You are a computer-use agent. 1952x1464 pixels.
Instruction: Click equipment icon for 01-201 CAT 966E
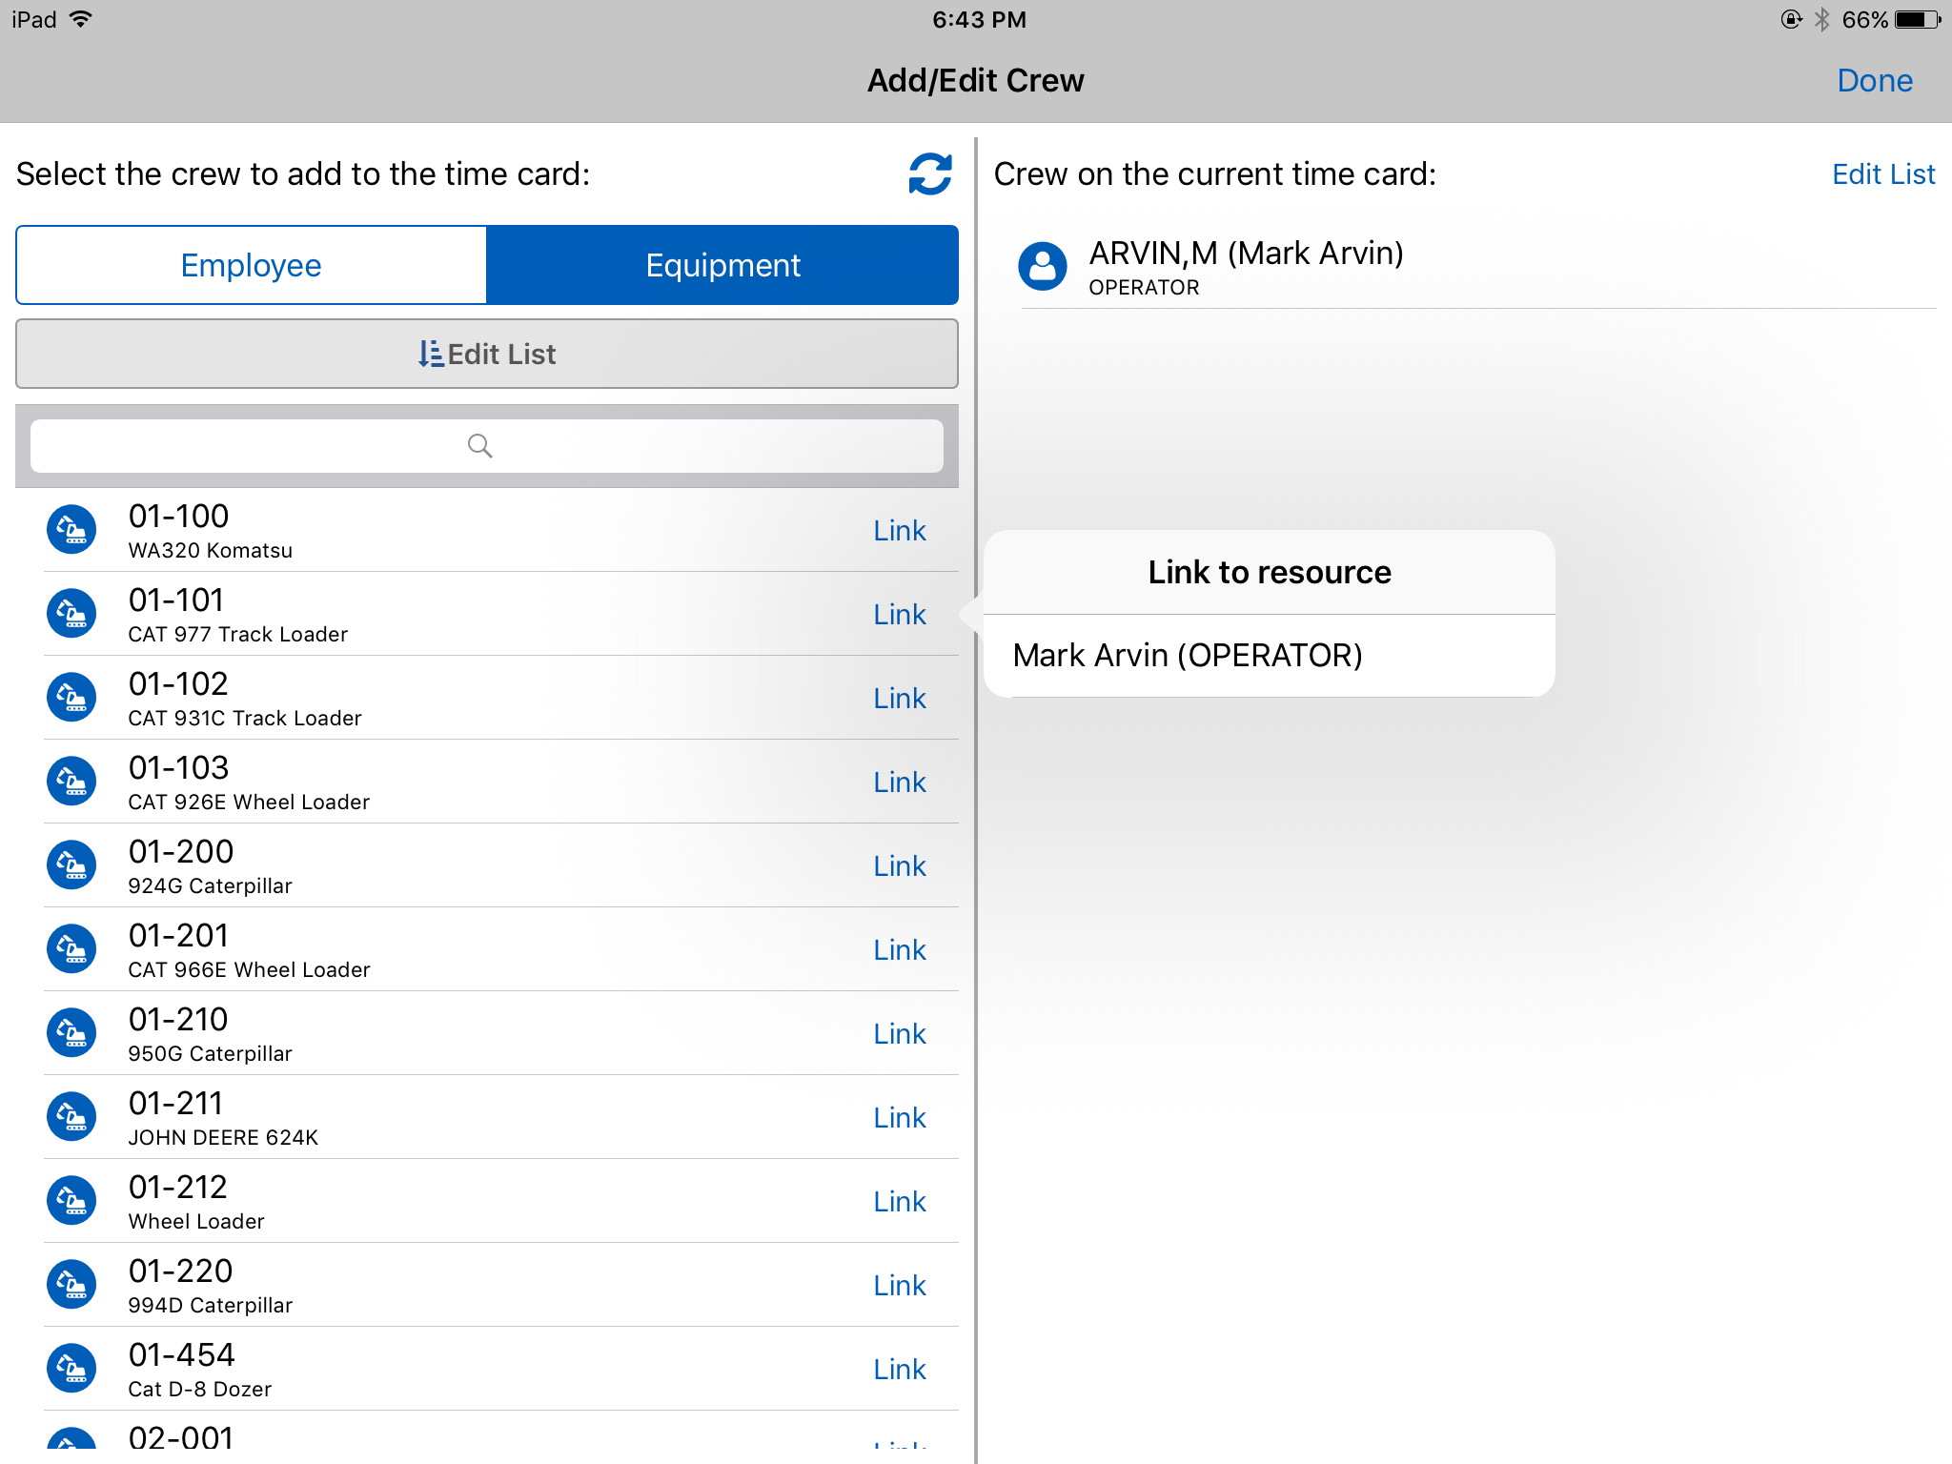(x=71, y=949)
